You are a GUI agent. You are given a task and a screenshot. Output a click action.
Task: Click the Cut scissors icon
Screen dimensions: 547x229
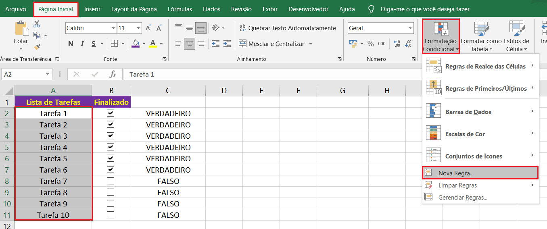[x=37, y=24]
